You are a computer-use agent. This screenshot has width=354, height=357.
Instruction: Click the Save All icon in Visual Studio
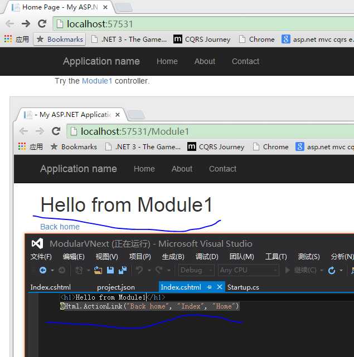pyautogui.click(x=123, y=270)
